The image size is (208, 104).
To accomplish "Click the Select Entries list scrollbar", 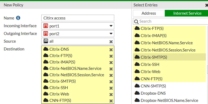I will tap(207, 69).
